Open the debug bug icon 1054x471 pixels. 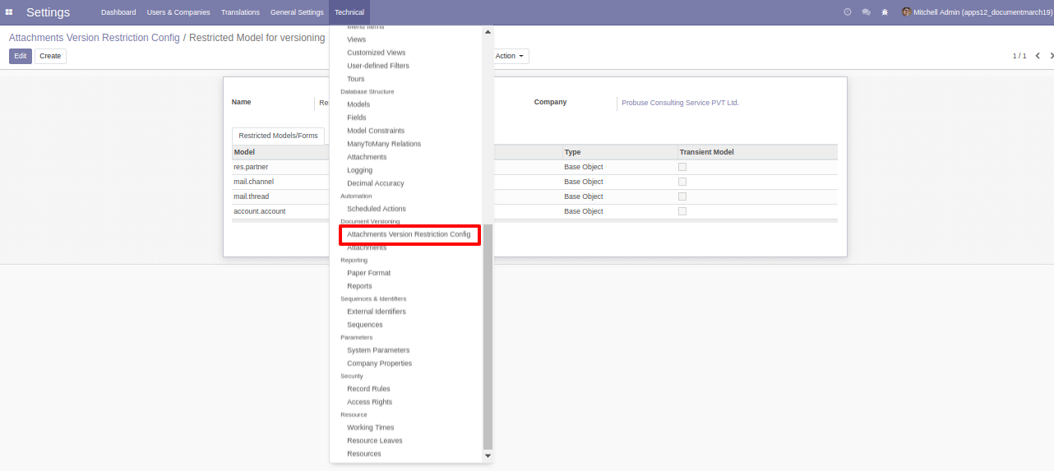point(885,12)
